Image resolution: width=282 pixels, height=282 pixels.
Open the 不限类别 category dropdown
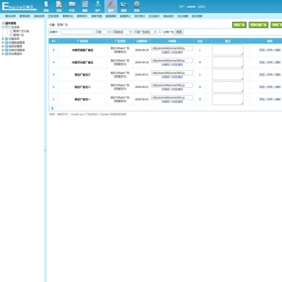pos(122,32)
